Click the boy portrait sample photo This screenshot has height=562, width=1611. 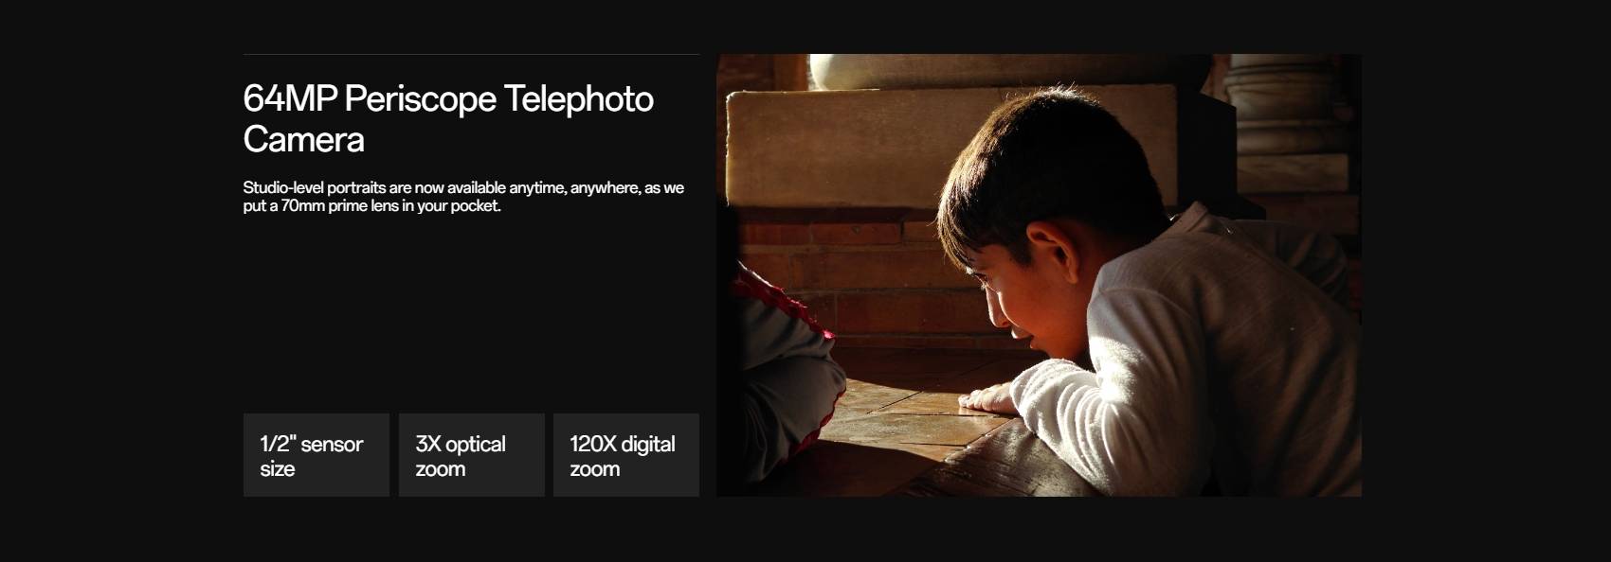coord(1039,275)
